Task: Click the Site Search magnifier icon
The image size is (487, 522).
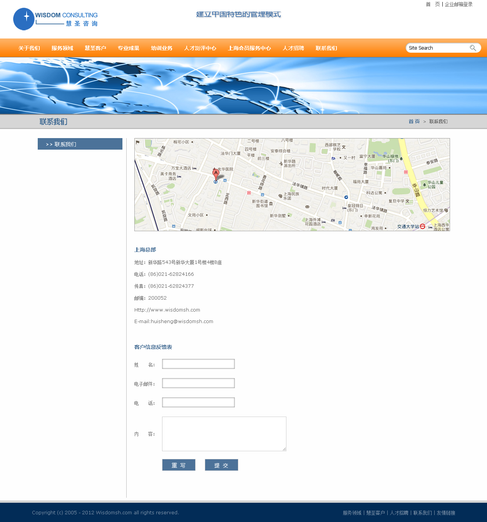Action: click(x=473, y=48)
